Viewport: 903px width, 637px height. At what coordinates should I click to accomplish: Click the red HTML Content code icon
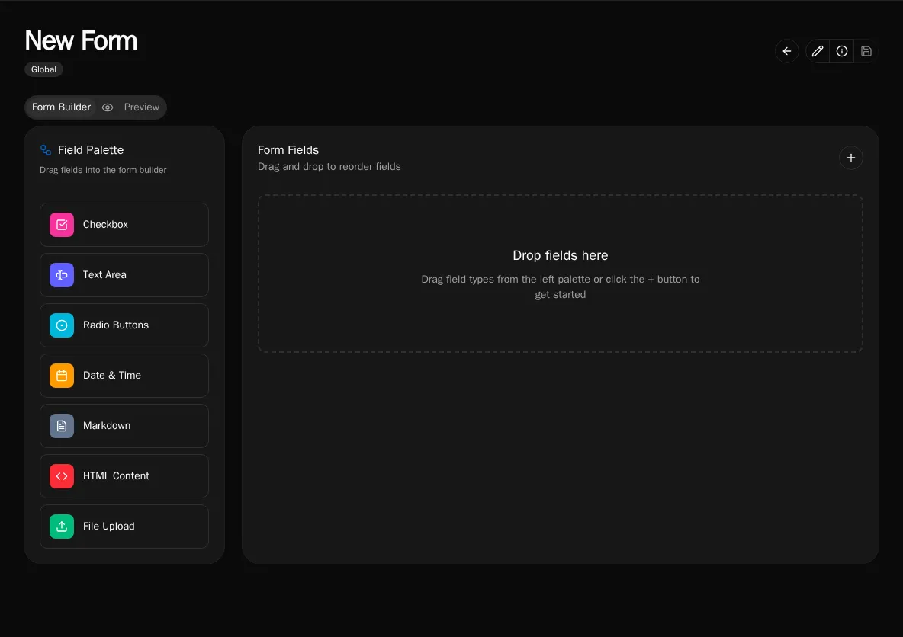click(62, 476)
